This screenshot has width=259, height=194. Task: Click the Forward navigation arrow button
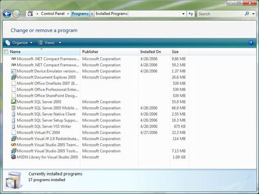(16, 14)
